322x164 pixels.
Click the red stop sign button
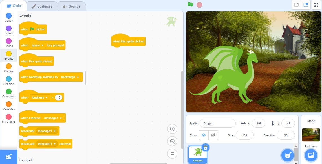click(199, 5)
